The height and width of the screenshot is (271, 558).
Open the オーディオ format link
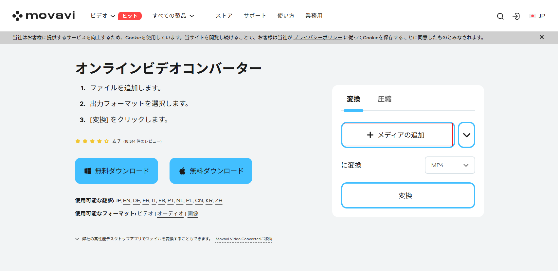(170, 214)
